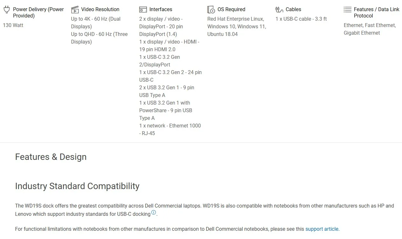
Task: Click the OS Required disc icon
Action: click(x=211, y=10)
